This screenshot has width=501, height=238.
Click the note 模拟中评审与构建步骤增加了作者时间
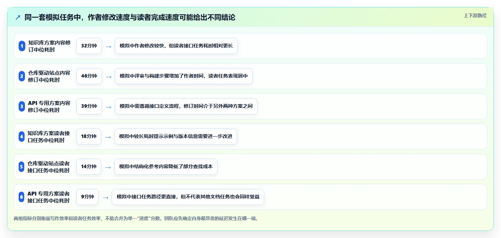pos(184,76)
